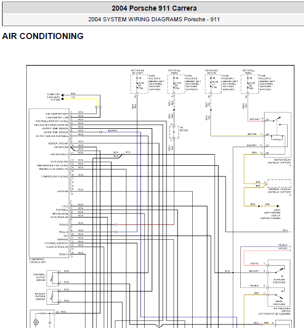The width and height of the screenshot is (304, 328).
Task: Click the blower motor symbol
Action: coord(36,321)
